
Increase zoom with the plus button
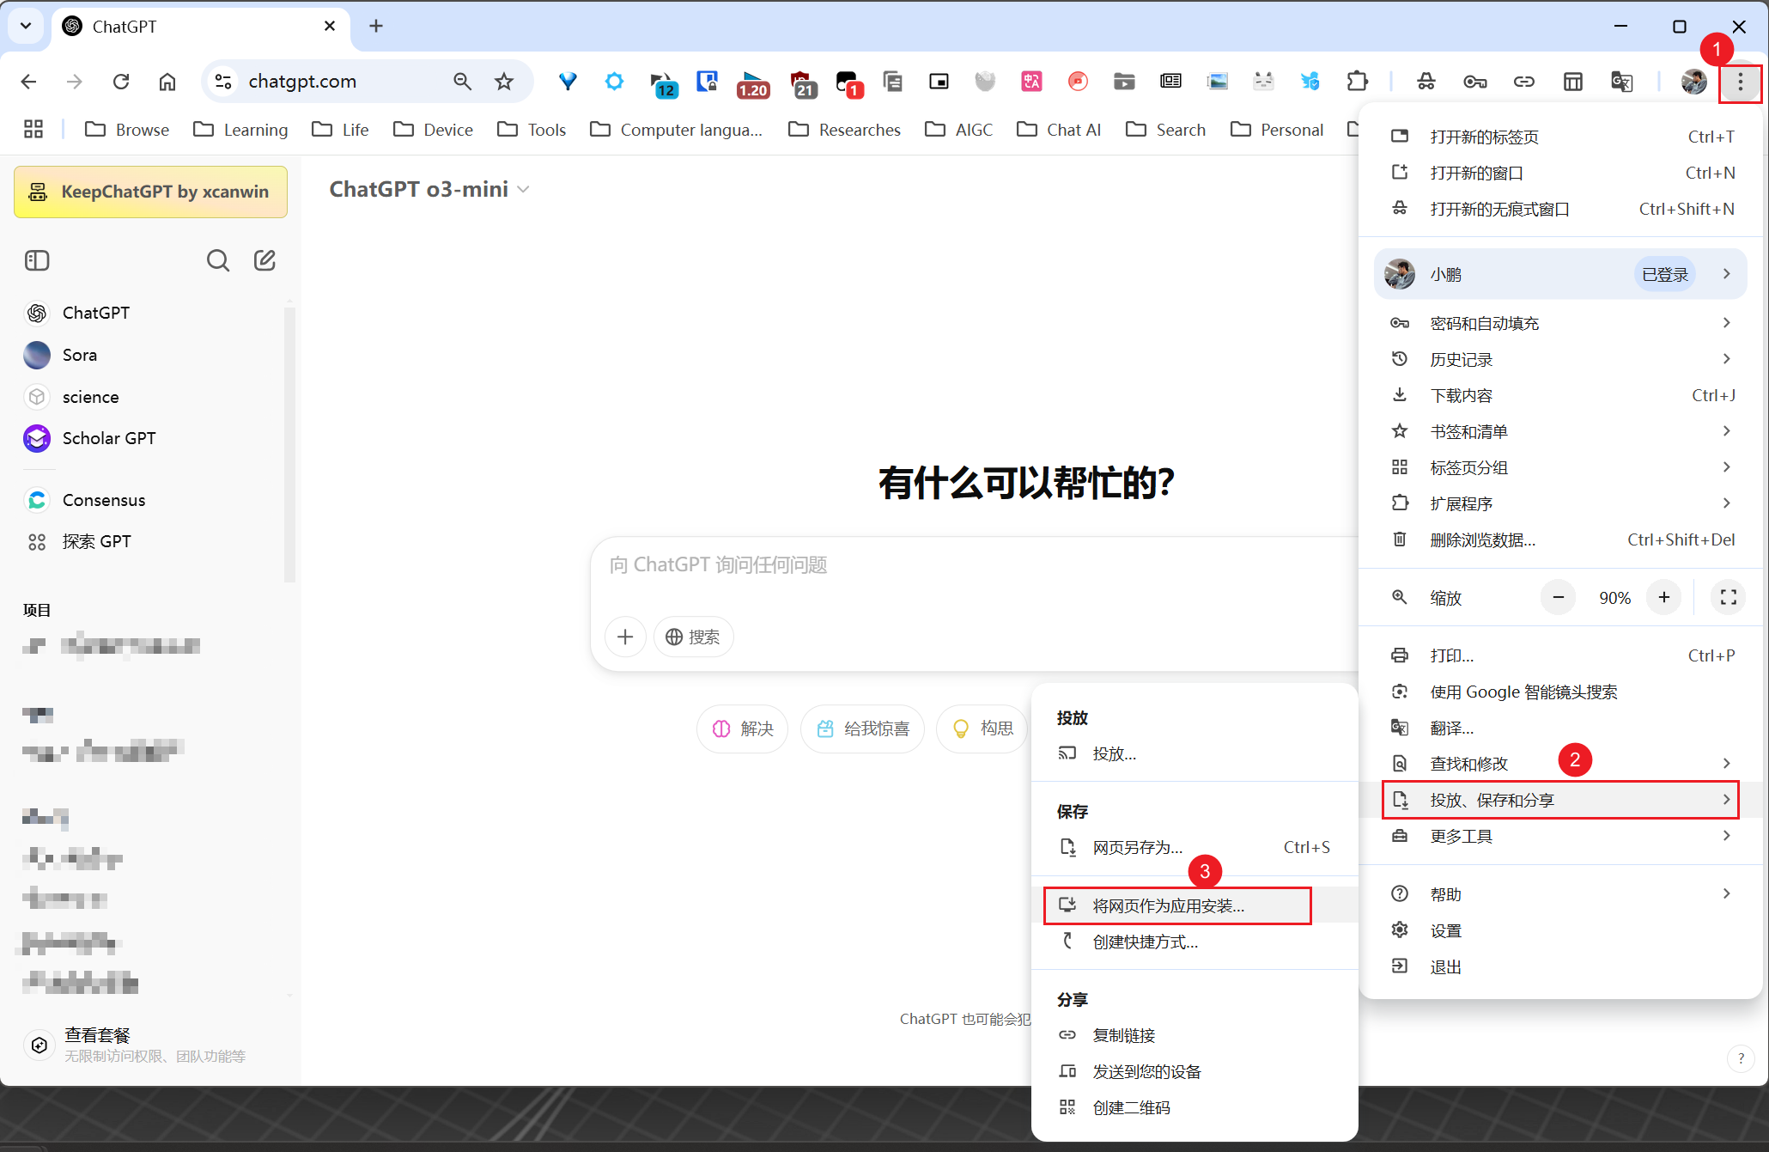click(x=1664, y=597)
